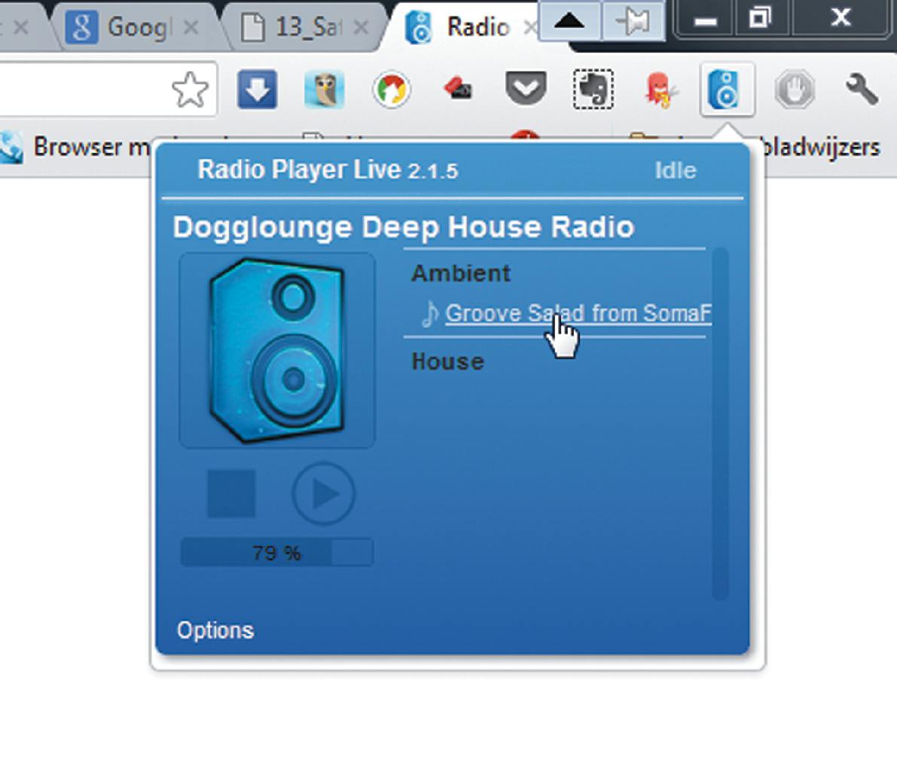Open the Evernote clipper elephant icon
The image size is (897, 762).
(593, 90)
